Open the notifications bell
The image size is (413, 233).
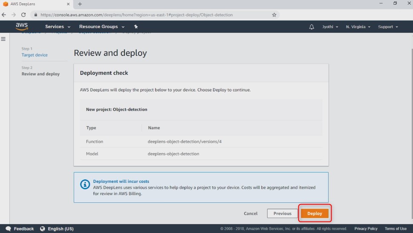point(312,27)
